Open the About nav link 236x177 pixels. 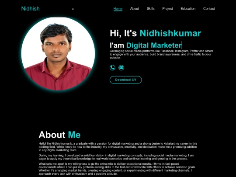tap(135, 9)
